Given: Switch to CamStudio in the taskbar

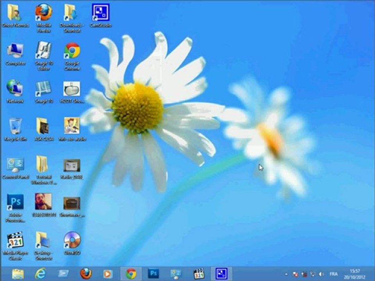Looking at the screenshot, I should [x=221, y=274].
